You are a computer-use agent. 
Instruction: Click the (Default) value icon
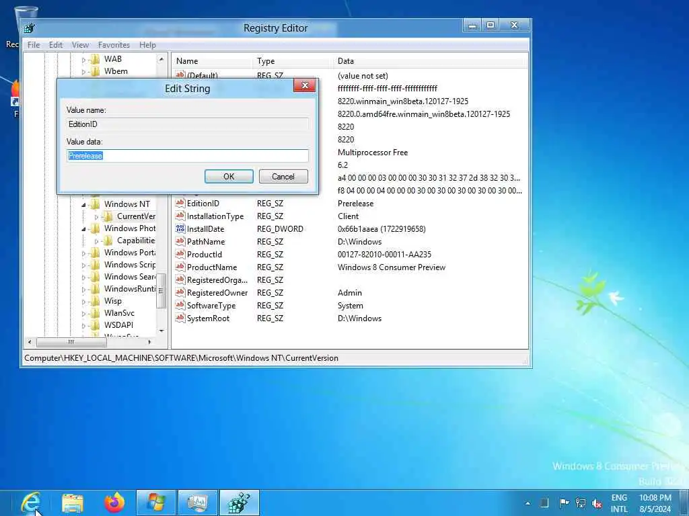click(180, 75)
